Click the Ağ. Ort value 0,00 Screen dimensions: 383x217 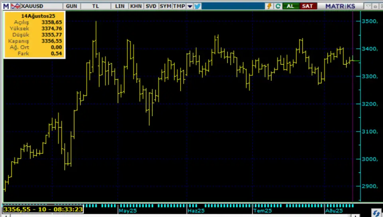click(x=56, y=47)
